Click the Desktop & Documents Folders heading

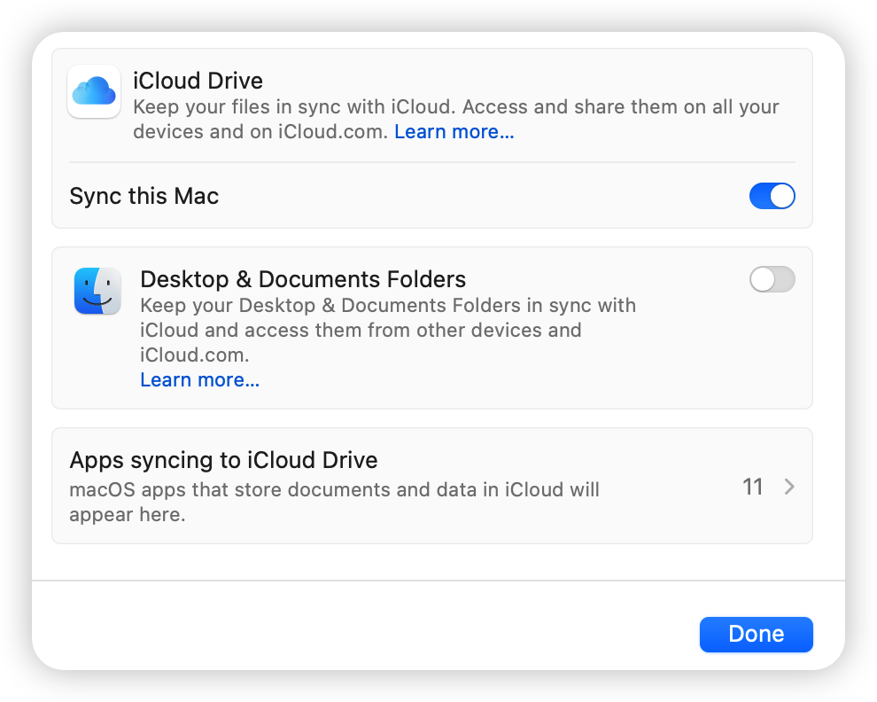(x=303, y=279)
